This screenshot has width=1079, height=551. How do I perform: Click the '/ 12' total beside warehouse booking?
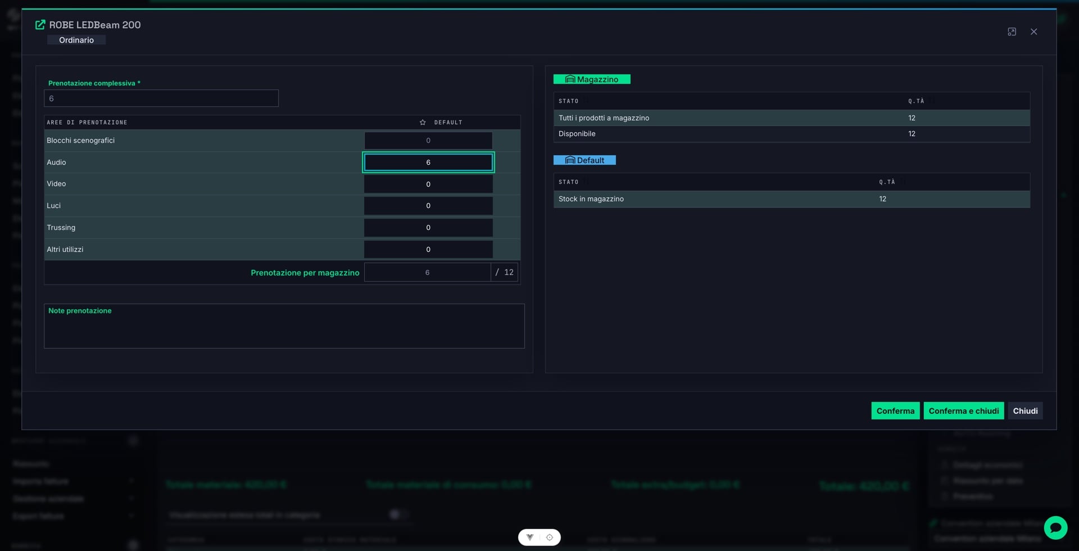click(504, 273)
